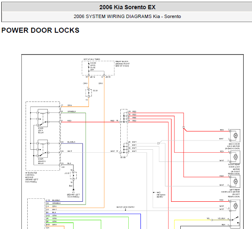Click the 'HOT AT ALL TIMES' label
Screen dimensions: 252x229
pyautogui.click(x=92, y=59)
